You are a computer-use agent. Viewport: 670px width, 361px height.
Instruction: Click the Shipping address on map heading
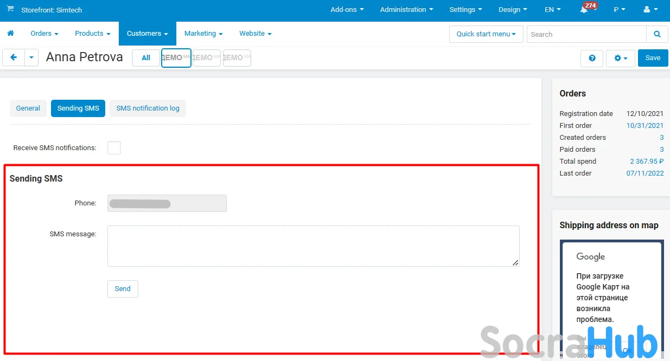(x=609, y=225)
